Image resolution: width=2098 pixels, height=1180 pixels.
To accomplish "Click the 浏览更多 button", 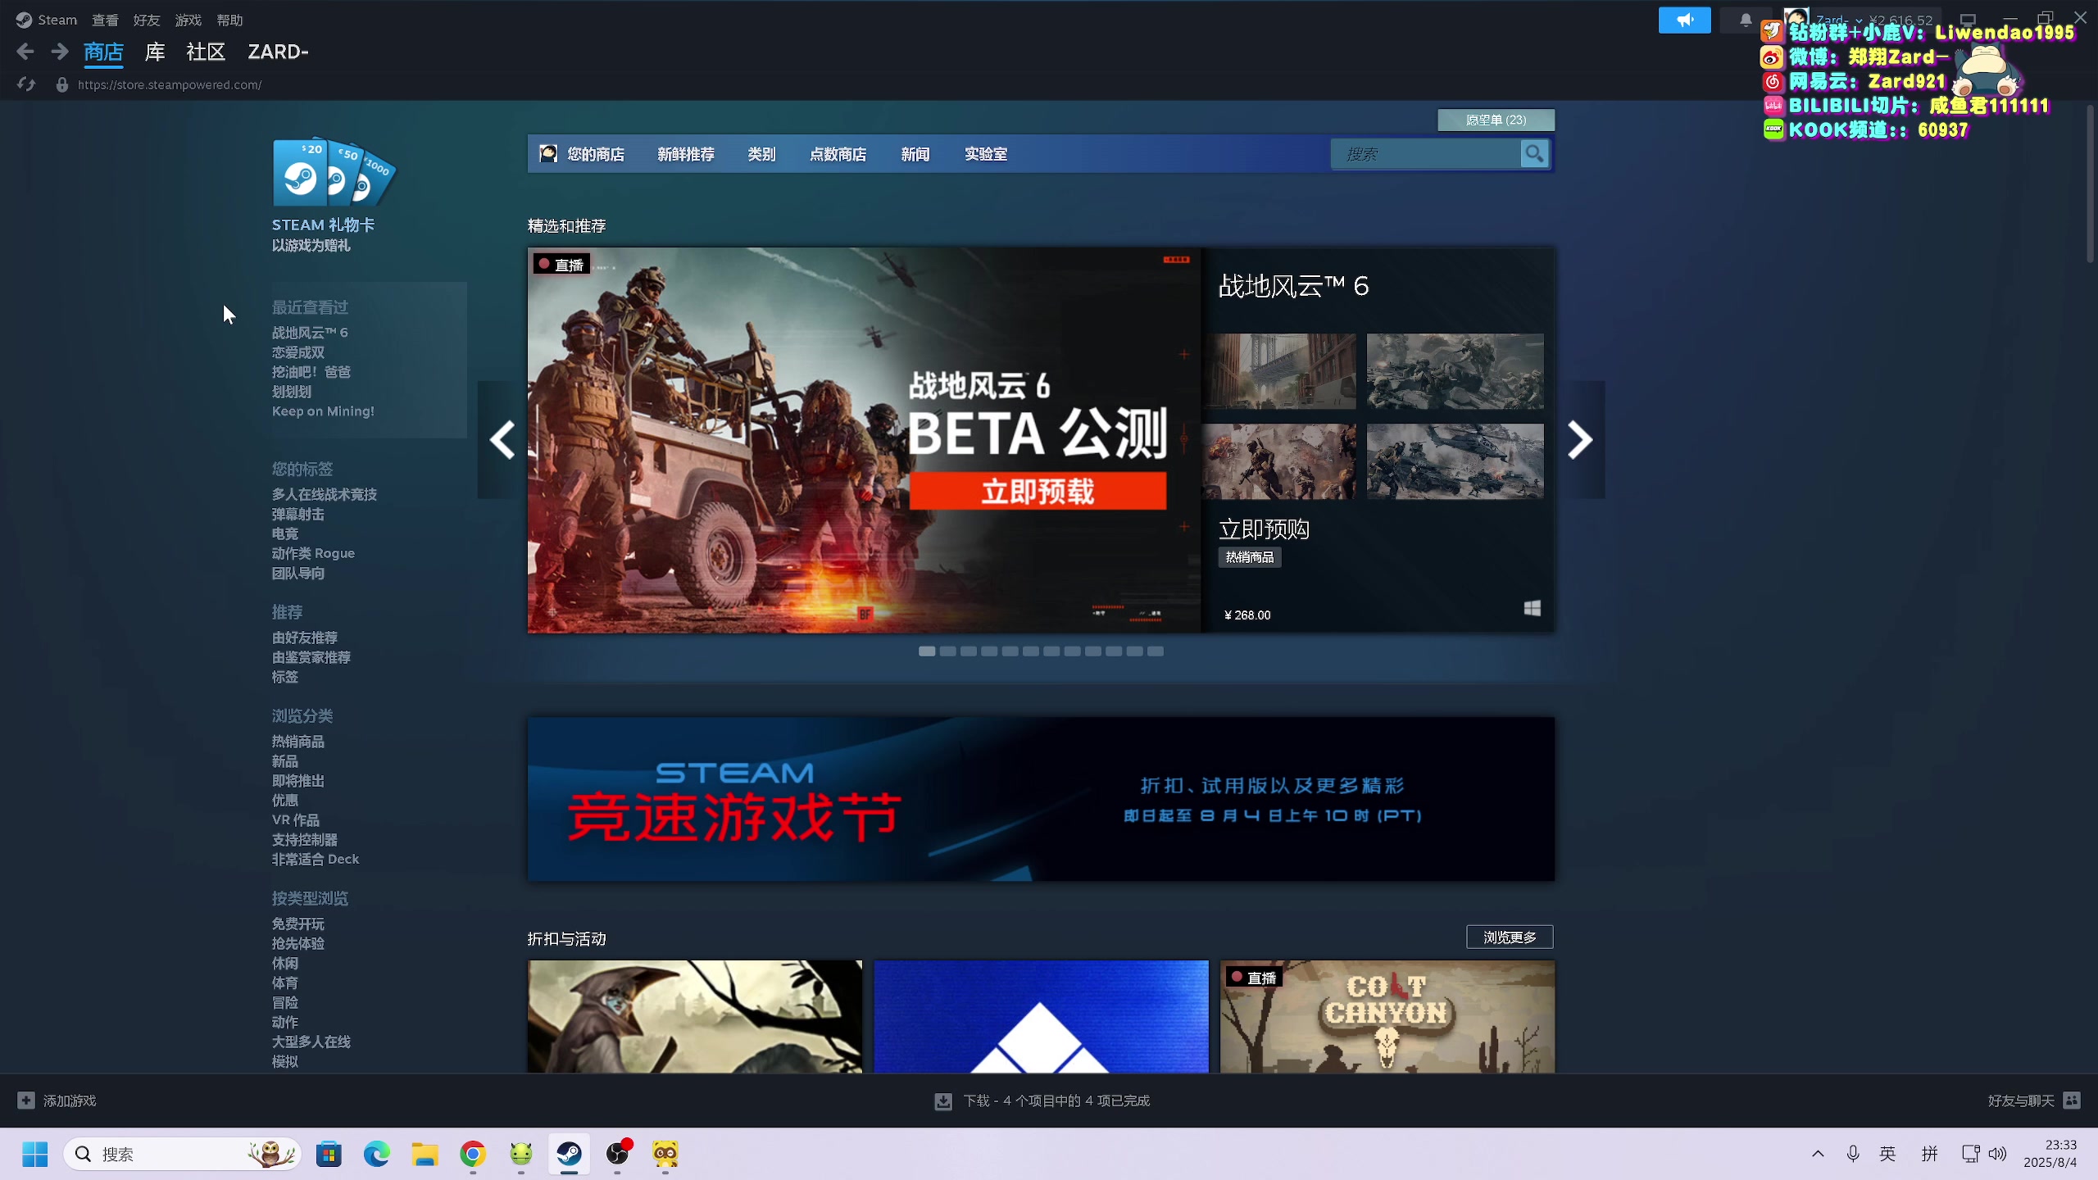I will [1510, 937].
